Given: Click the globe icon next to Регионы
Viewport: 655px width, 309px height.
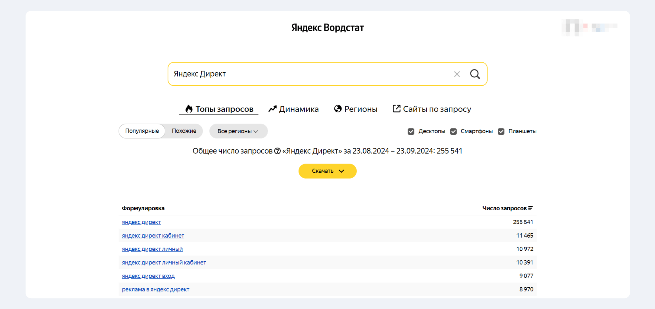Looking at the screenshot, I should [x=338, y=109].
